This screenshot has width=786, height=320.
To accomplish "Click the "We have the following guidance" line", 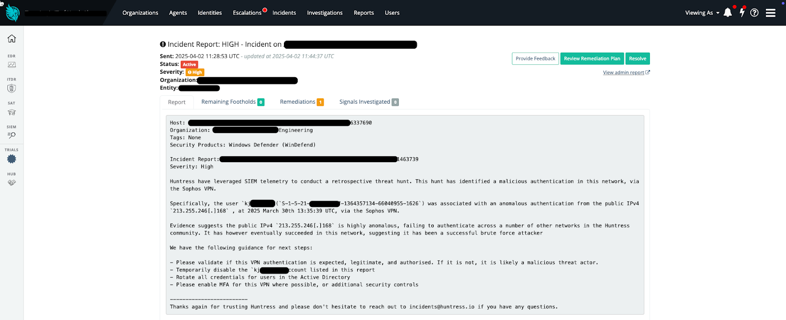I will coord(241,248).
